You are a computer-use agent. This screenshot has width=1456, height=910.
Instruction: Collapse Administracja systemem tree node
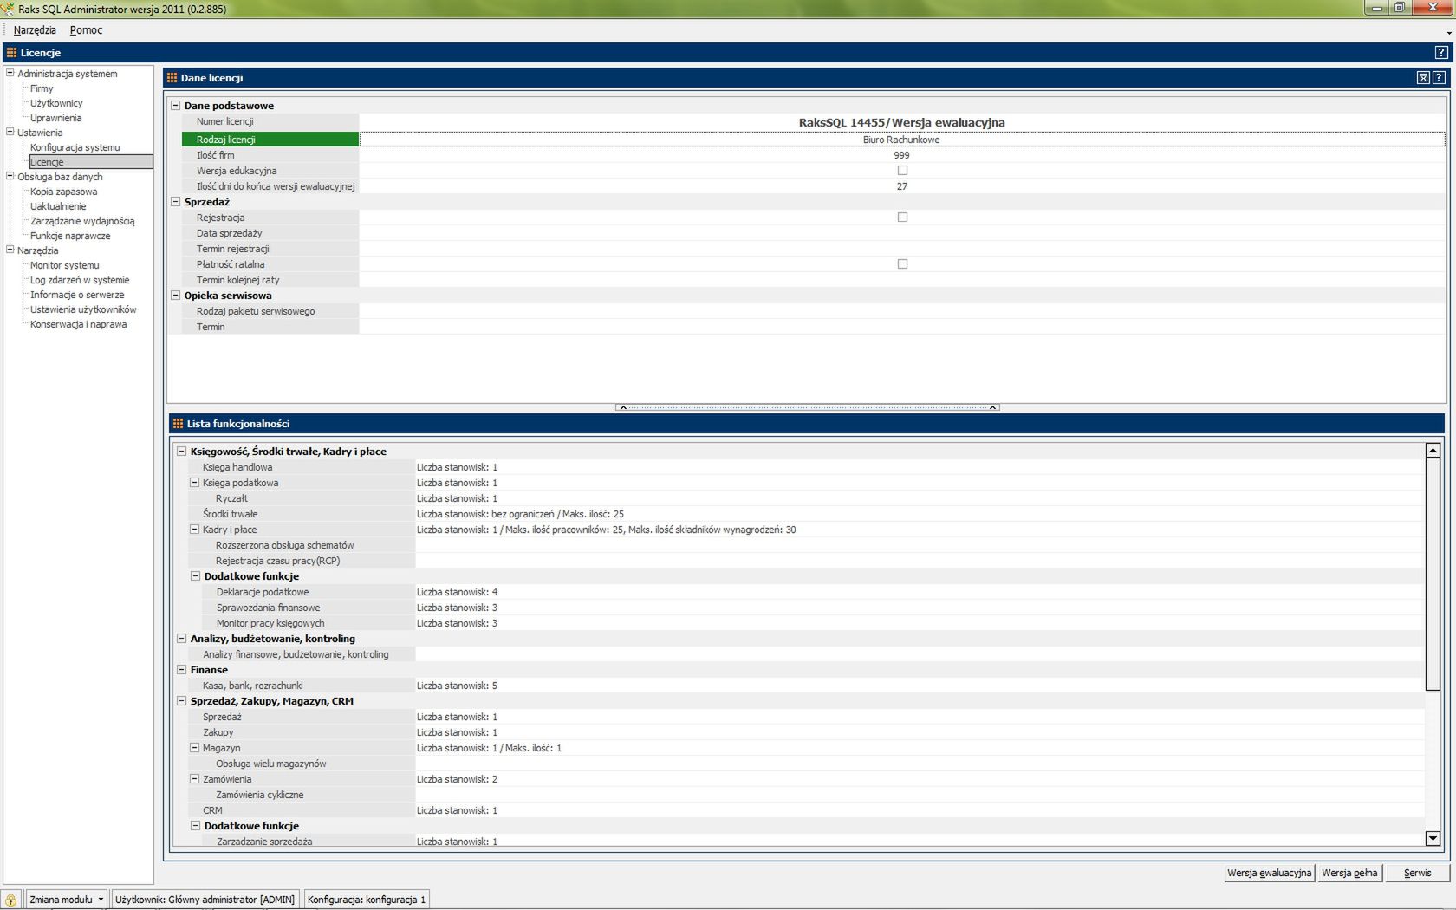point(10,74)
